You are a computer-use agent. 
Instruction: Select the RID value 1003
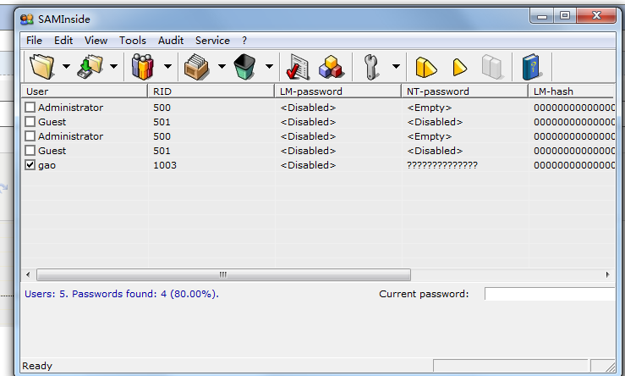click(x=165, y=165)
